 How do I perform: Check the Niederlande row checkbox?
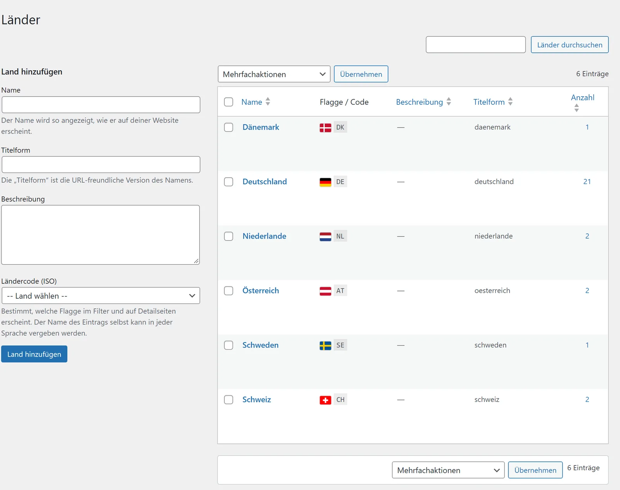pos(229,236)
